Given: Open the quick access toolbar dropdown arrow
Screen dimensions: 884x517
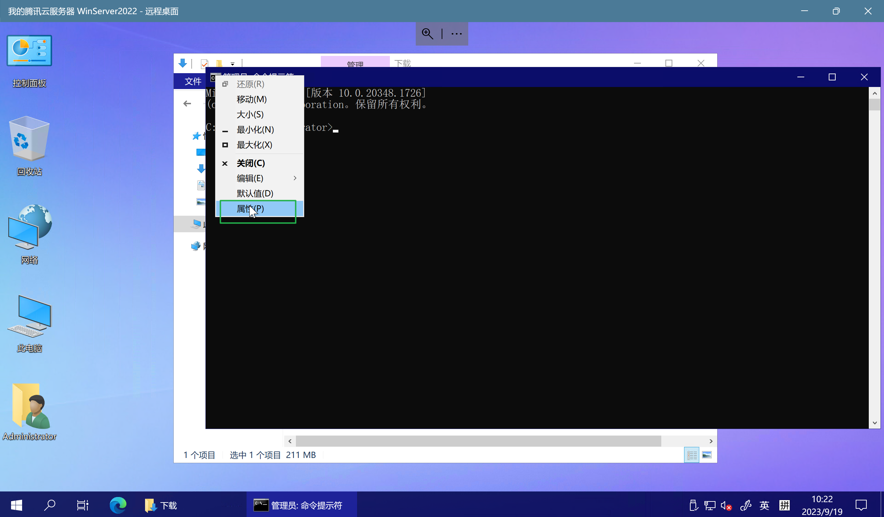Looking at the screenshot, I should point(233,64).
